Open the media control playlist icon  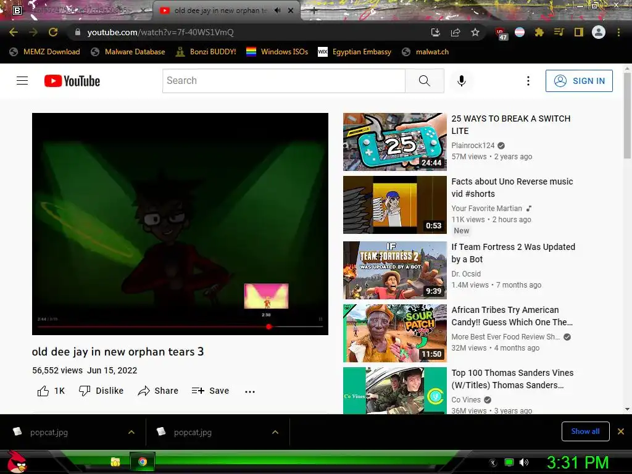[559, 32]
